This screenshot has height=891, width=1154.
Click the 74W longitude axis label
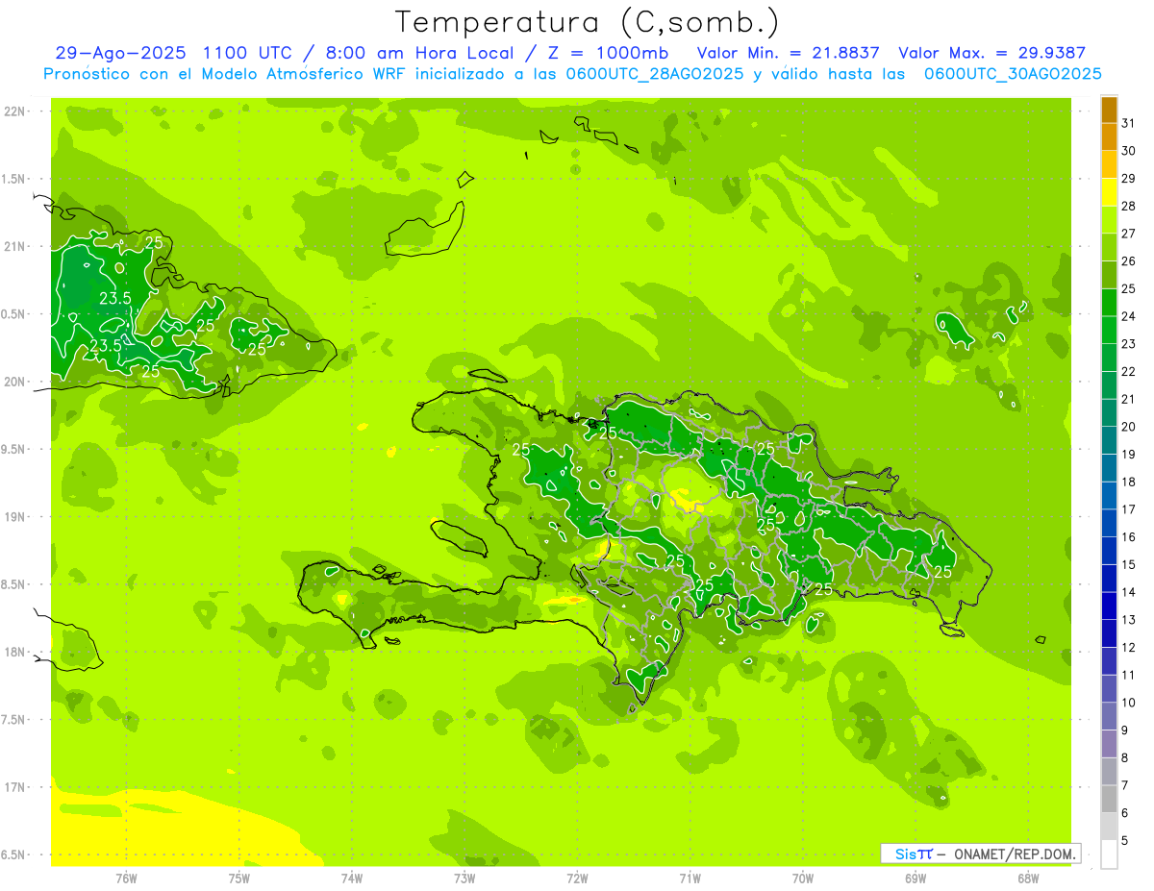[x=352, y=878]
